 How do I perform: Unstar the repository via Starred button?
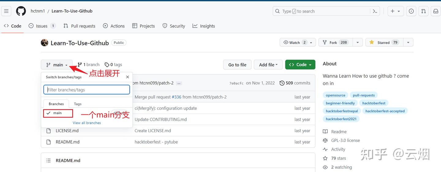[384, 43]
